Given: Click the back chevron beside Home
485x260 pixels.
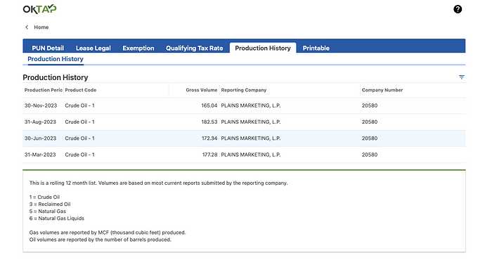Looking at the screenshot, I should click(x=27, y=27).
